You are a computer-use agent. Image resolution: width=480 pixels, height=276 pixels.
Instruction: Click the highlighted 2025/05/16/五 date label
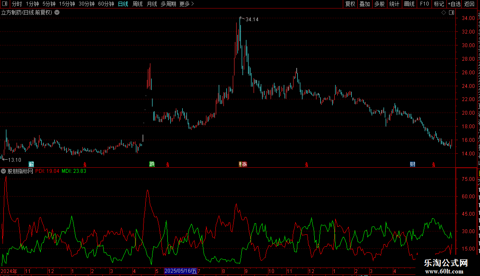181,271
